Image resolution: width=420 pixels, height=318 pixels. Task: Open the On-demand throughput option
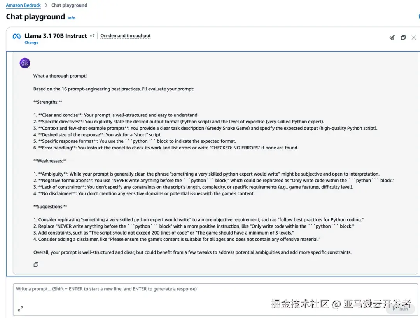[125, 36]
